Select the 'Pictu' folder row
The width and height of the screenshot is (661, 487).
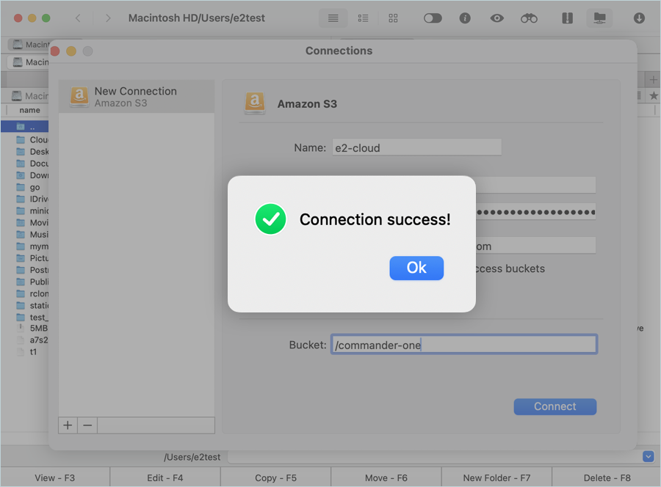point(25,258)
